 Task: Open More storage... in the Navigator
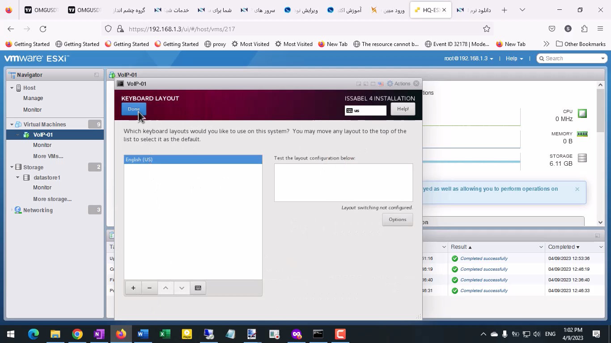click(x=52, y=199)
